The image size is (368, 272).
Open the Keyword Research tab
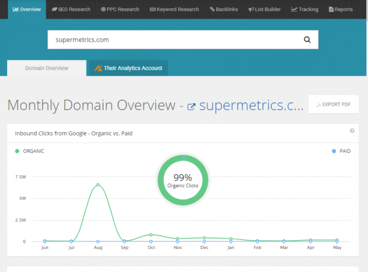(174, 10)
